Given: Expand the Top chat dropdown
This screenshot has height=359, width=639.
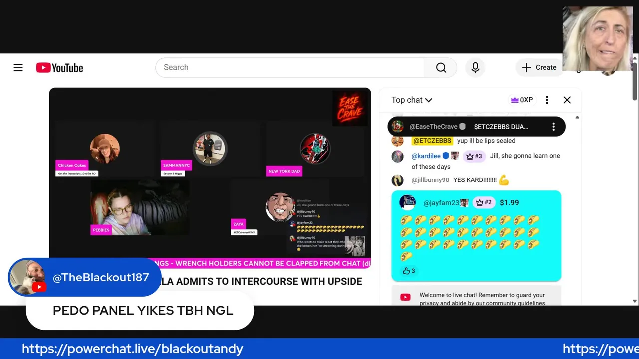Looking at the screenshot, I should coord(412,100).
